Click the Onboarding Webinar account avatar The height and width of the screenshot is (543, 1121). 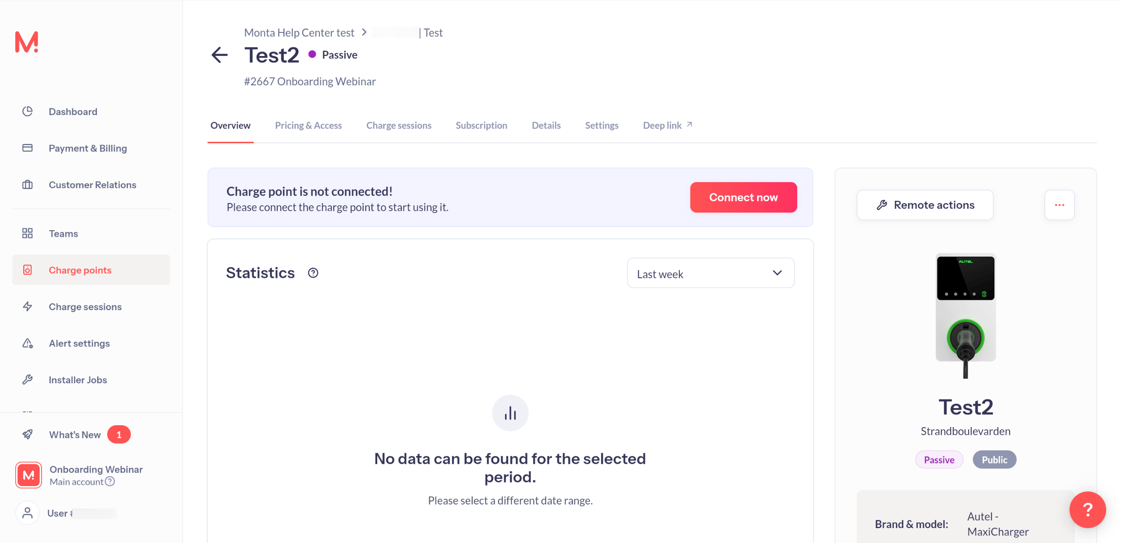(x=28, y=475)
